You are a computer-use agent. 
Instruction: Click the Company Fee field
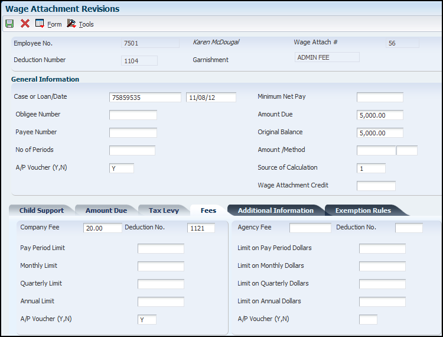(x=103, y=228)
